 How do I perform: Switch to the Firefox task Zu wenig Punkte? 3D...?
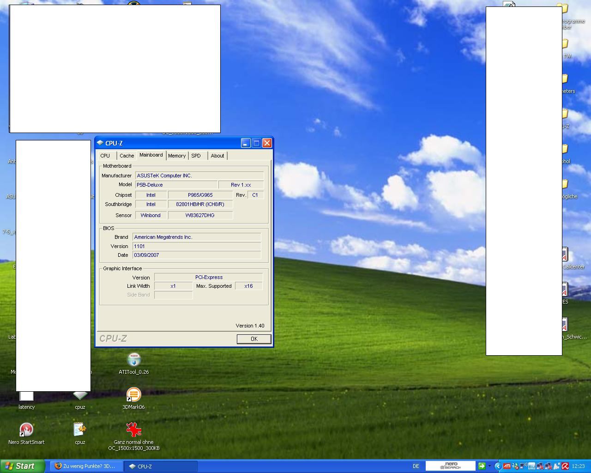tap(87, 466)
